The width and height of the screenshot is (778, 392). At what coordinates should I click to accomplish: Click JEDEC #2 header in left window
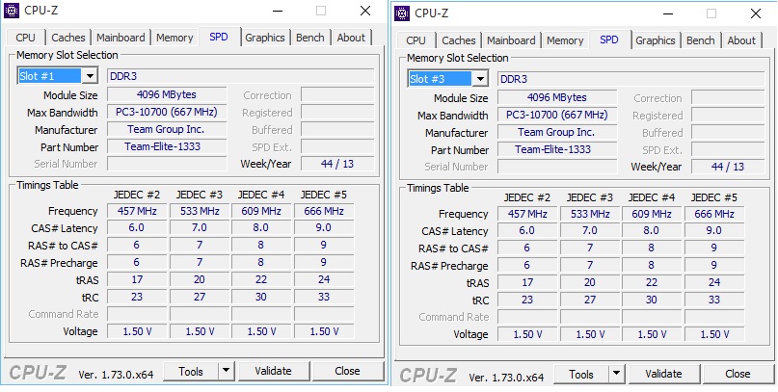[137, 195]
